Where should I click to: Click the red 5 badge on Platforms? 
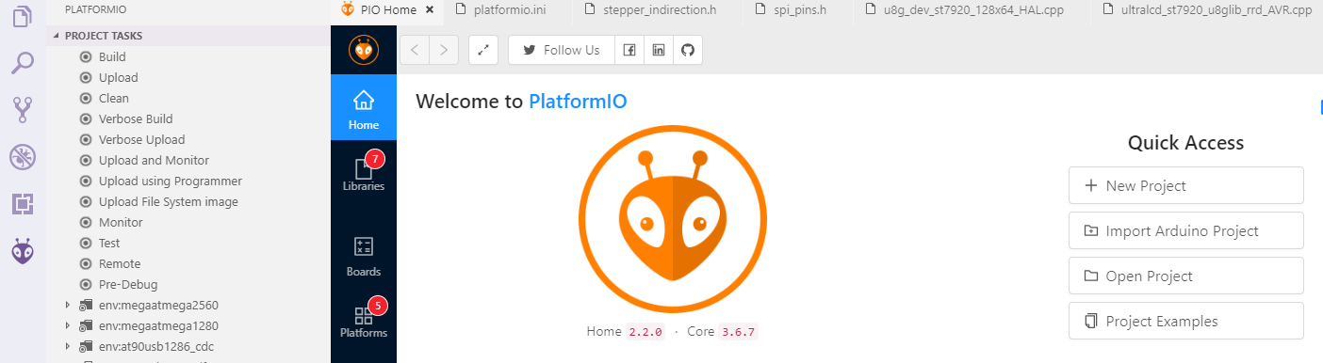tap(378, 306)
